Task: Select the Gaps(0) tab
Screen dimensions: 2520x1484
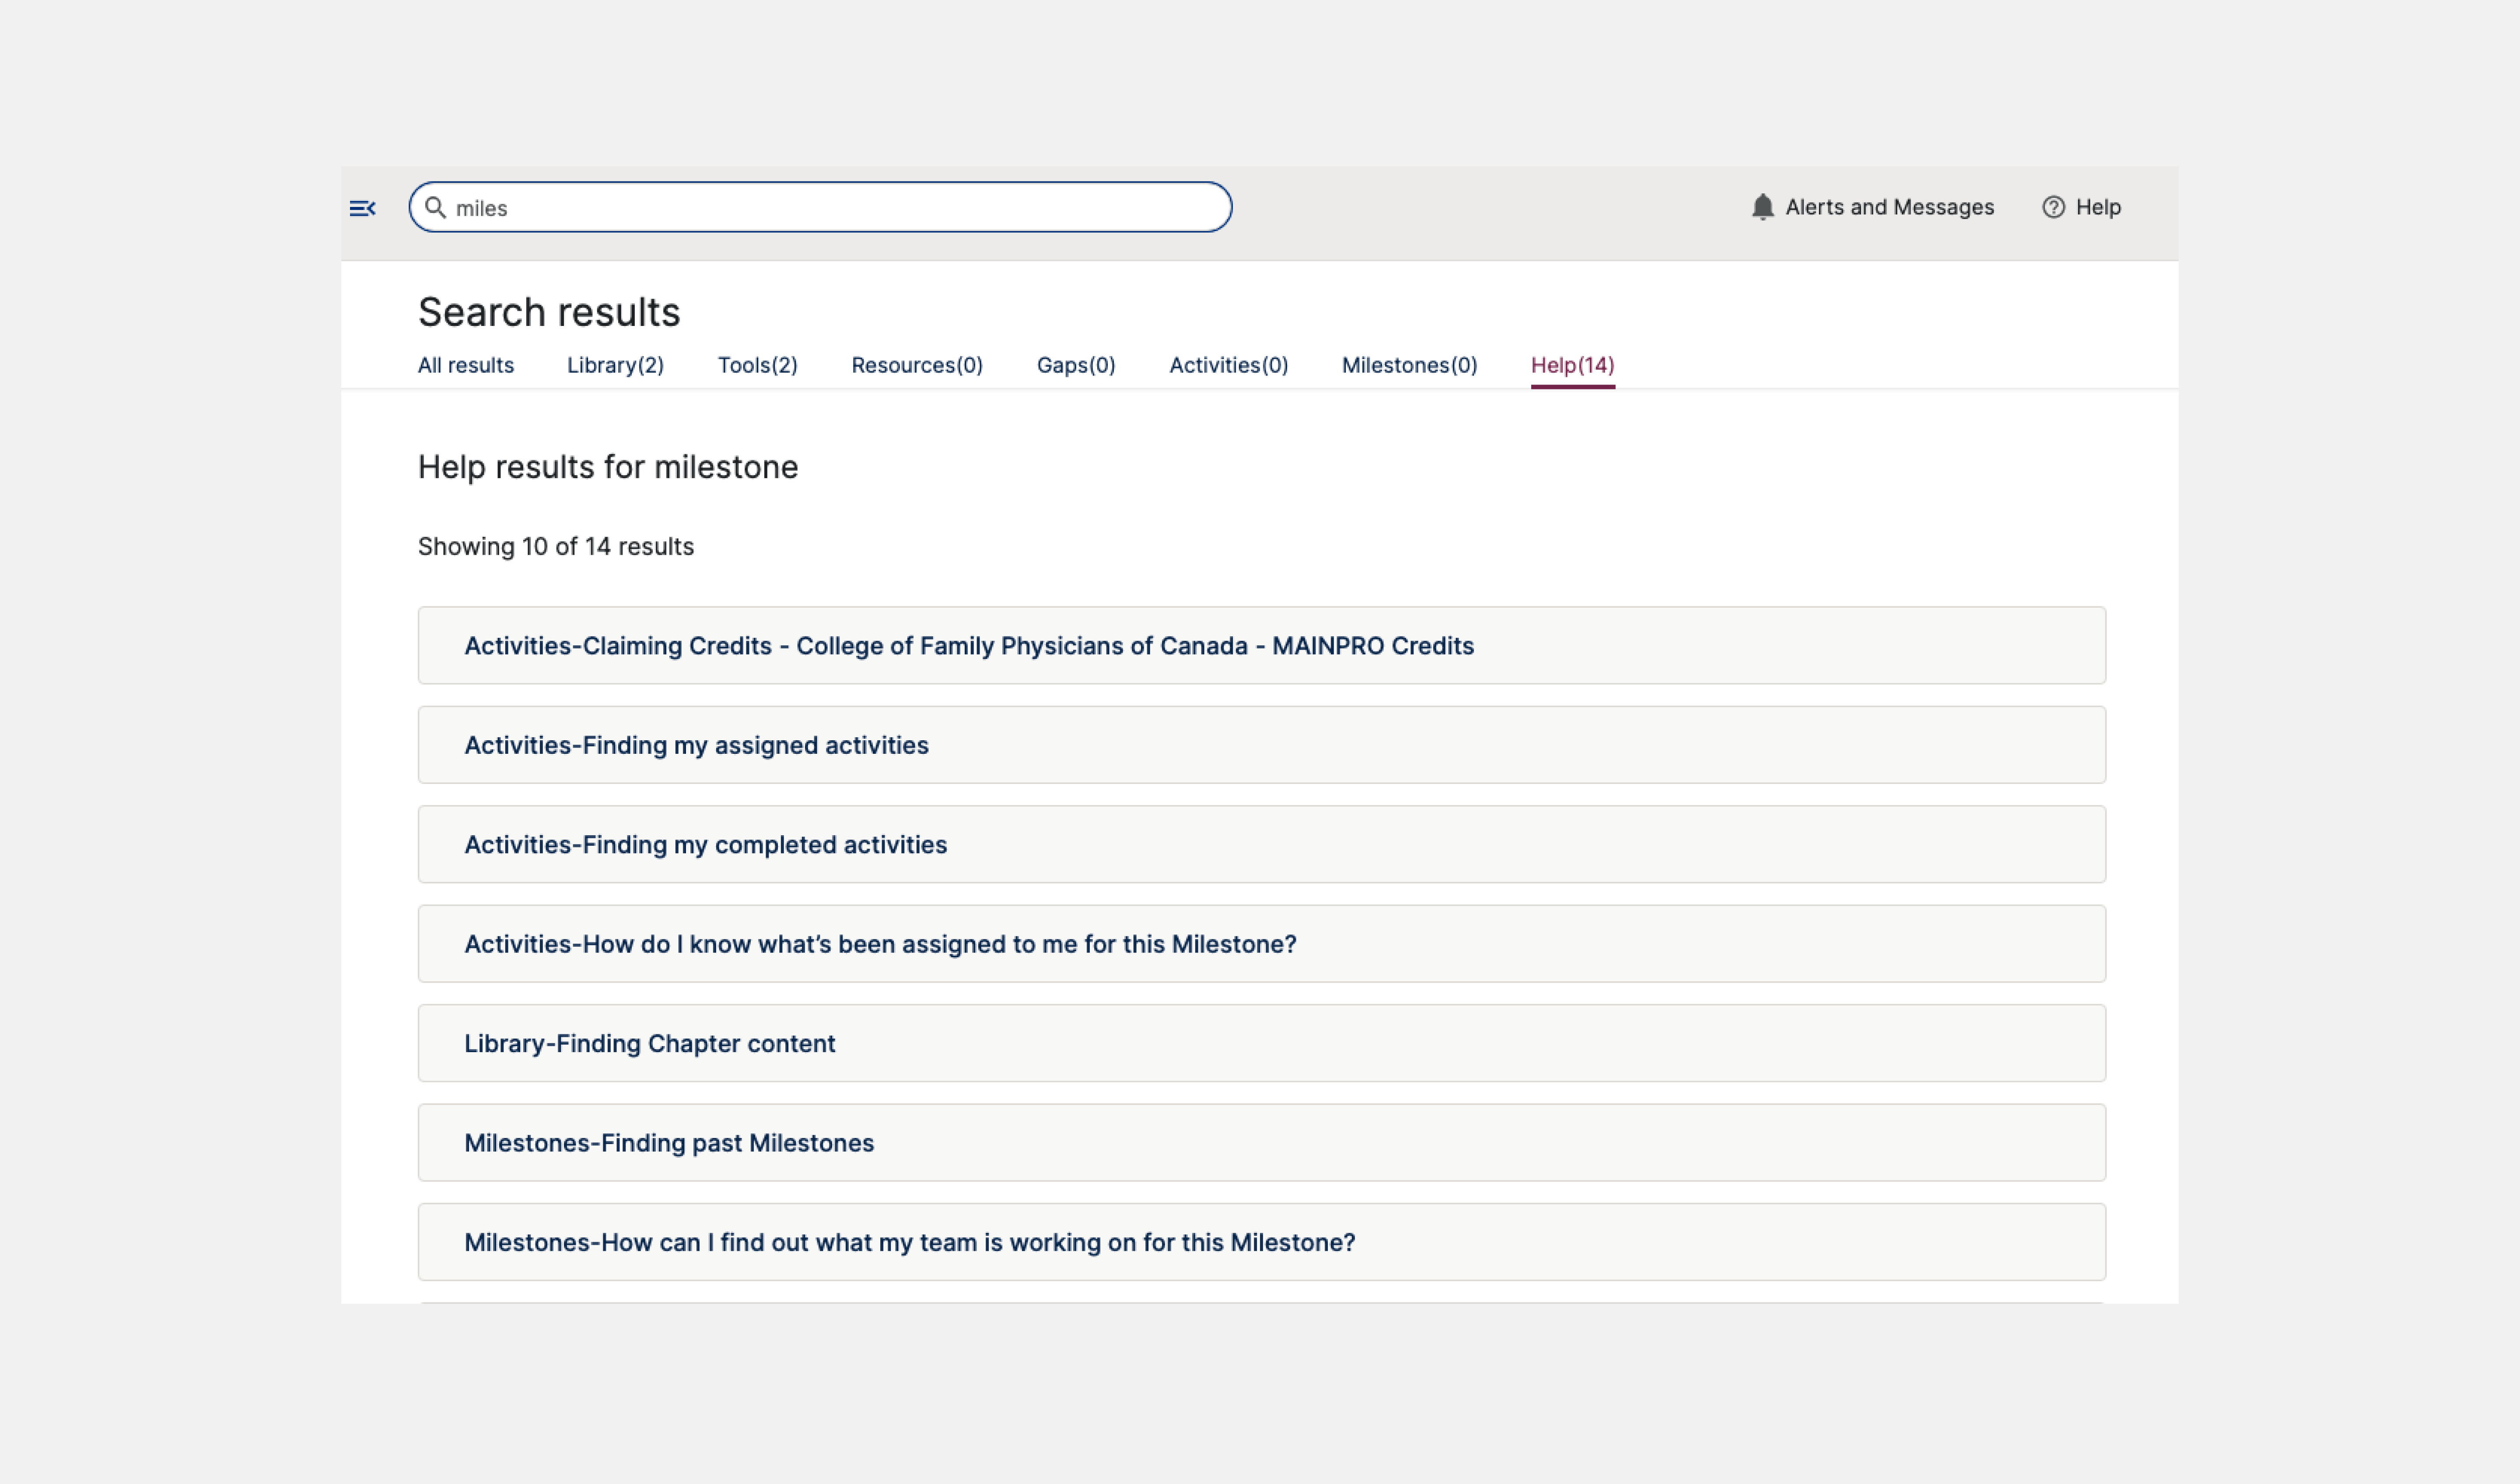Action: click(1075, 365)
